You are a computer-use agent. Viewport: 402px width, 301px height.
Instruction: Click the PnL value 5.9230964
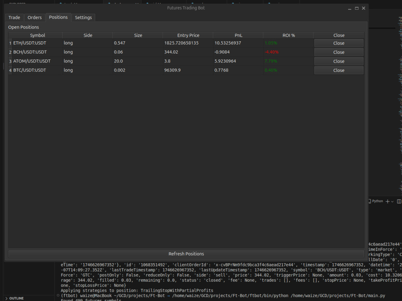[225, 61]
